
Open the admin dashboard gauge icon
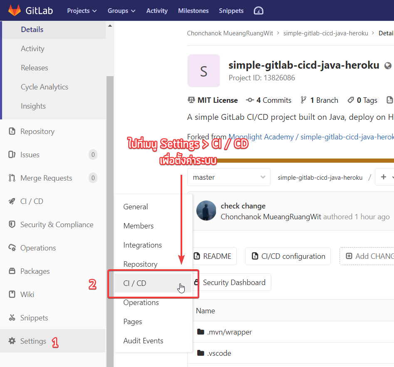[258, 10]
